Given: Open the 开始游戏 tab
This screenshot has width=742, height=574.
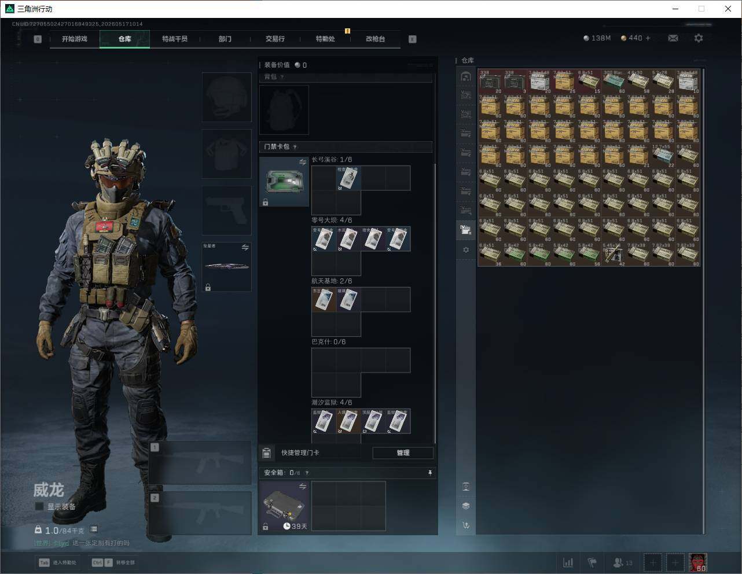Looking at the screenshot, I should coord(75,39).
